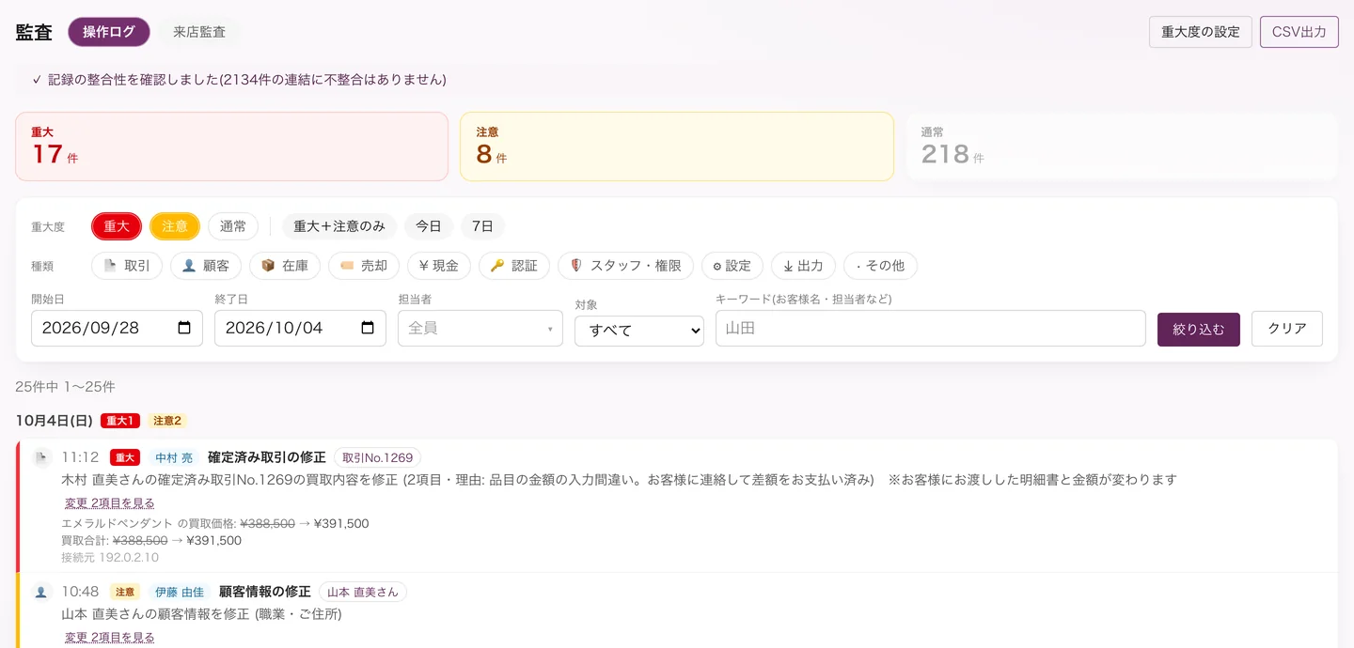The image size is (1354, 648).
Task: Click the 確定済み取引の修正 entry title
Action: [x=267, y=457]
